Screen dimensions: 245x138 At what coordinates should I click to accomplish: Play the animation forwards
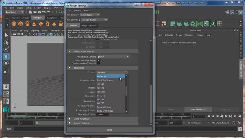pyautogui.click(x=226, y=116)
